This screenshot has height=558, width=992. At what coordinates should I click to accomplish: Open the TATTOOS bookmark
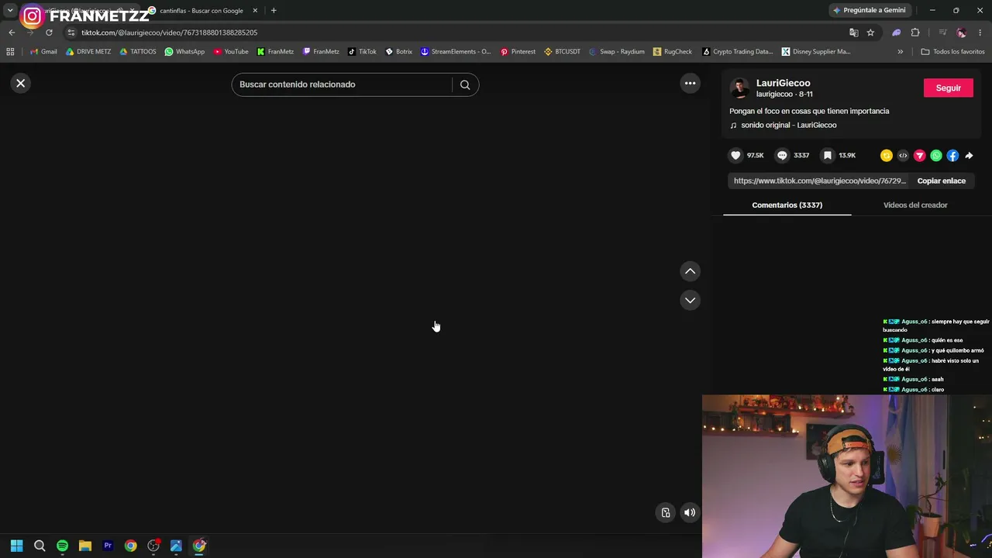[x=138, y=52]
